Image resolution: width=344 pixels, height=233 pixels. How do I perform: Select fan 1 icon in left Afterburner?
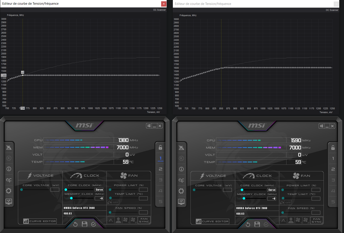click(x=126, y=220)
